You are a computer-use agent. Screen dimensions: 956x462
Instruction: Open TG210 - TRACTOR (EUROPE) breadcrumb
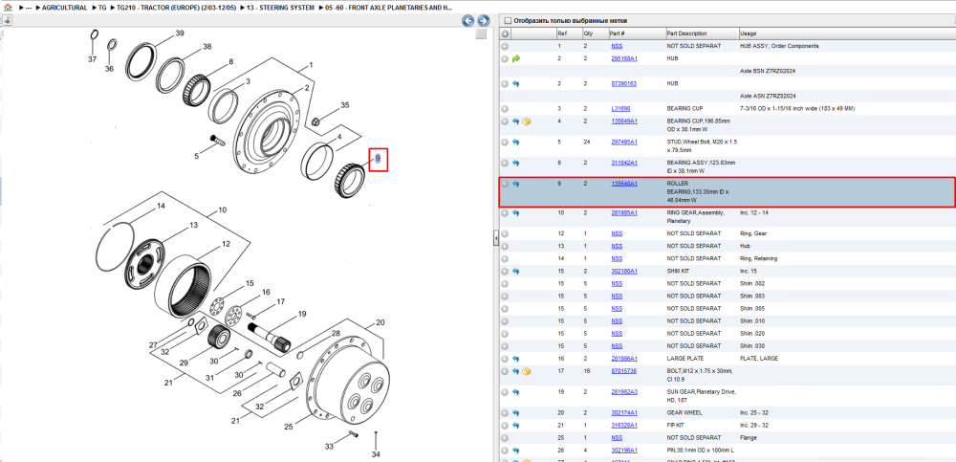[x=176, y=8]
